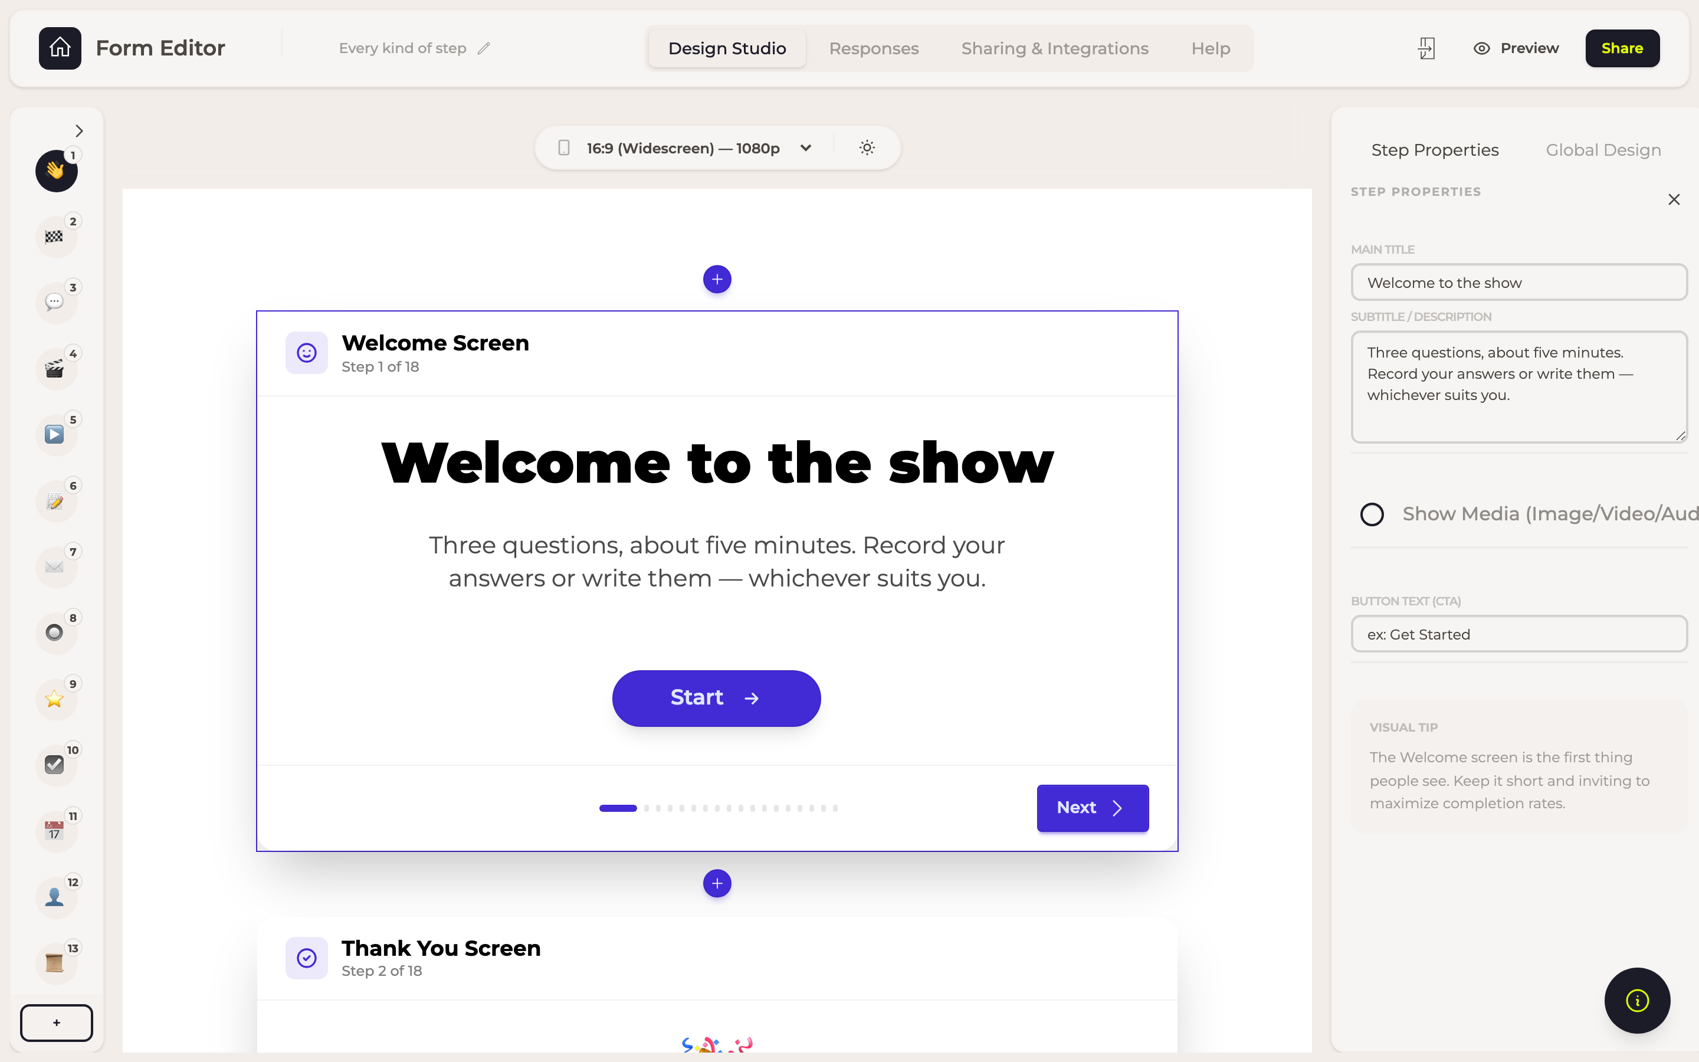Select step 4 clapperboard icon
This screenshot has height=1062, width=1699.
[56, 369]
